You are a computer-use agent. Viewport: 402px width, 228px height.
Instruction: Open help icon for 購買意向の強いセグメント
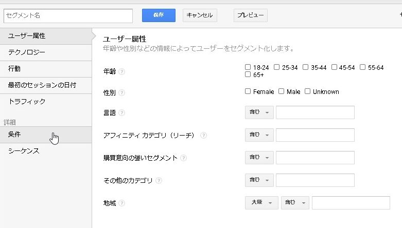(184, 158)
